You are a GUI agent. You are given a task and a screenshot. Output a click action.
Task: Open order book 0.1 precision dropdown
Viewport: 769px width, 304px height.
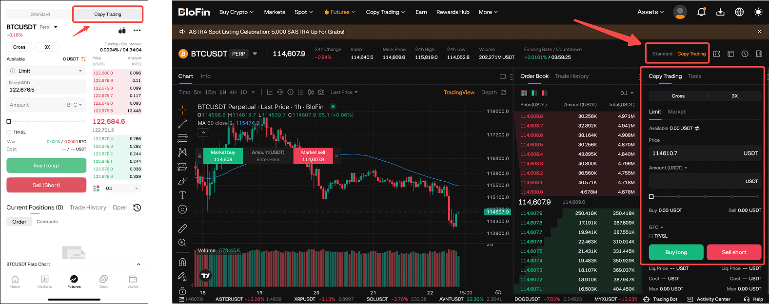pos(627,93)
